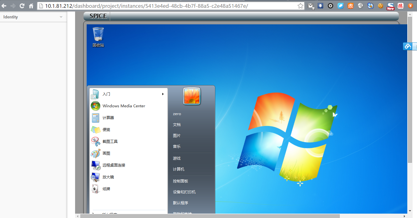Screen dimensions: 417x218
Task: Click the browser forward arrow
Action: click(13, 6)
